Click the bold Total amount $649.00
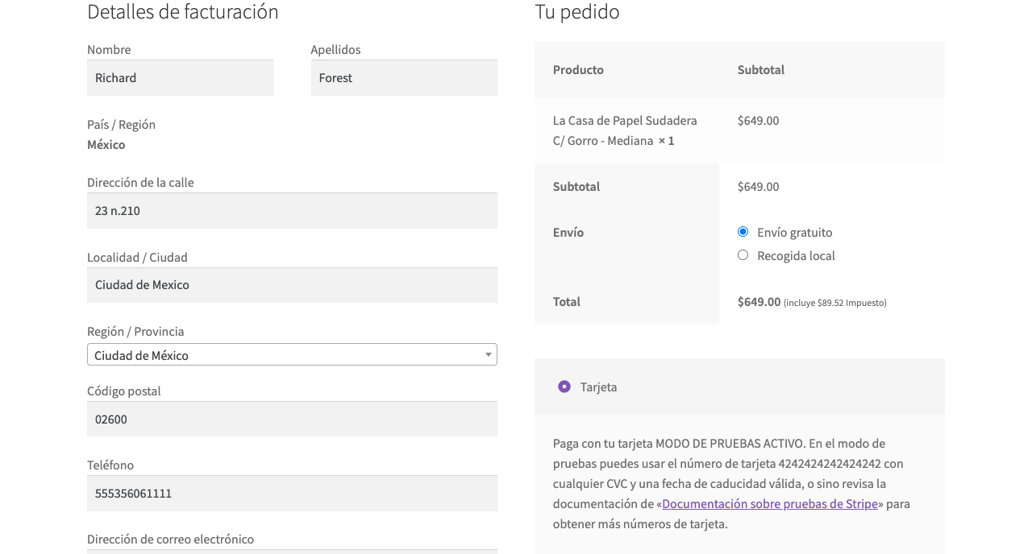Viewport: 1032px width, 554px height. 759,302
